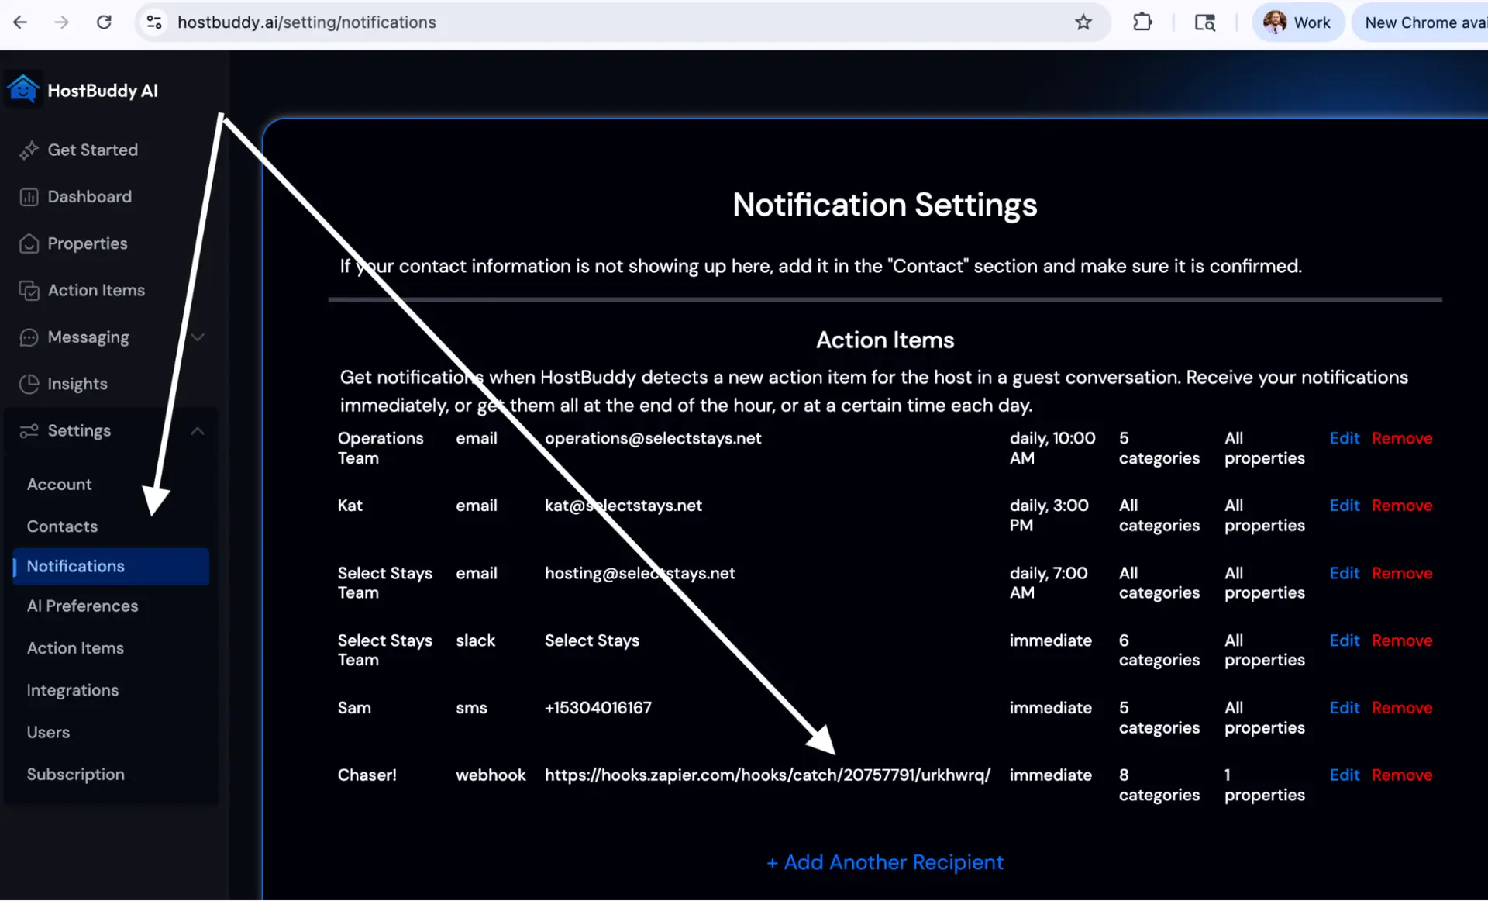Open the AI Preferences settings page
Image resolution: width=1488 pixels, height=901 pixels.
[83, 606]
